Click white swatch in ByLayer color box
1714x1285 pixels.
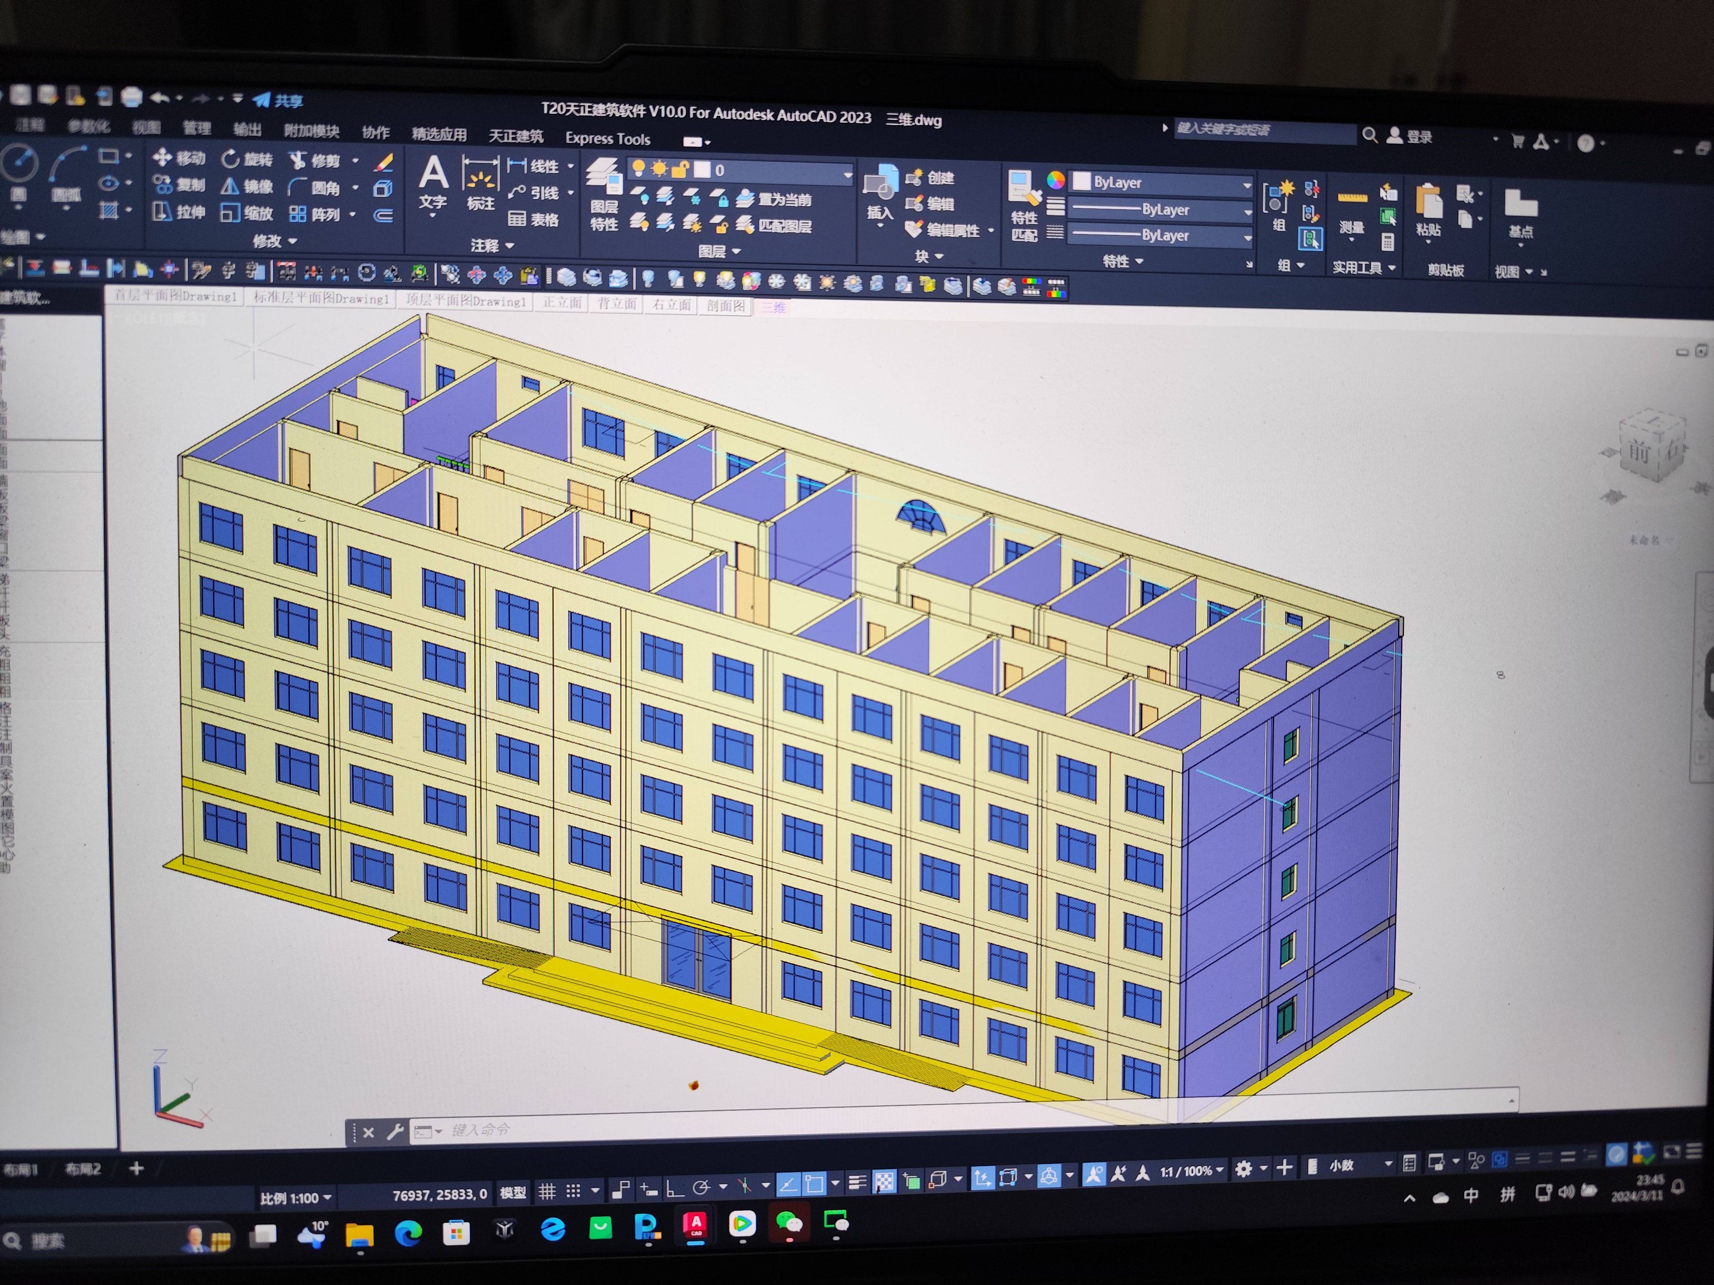(1082, 181)
